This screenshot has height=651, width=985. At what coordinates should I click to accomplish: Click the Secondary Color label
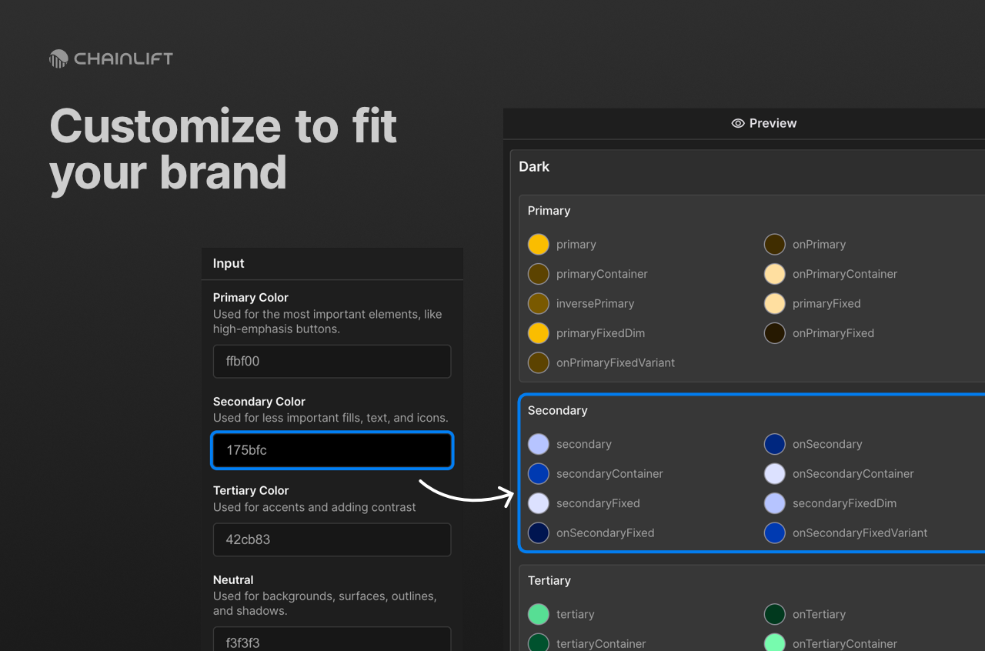point(259,402)
